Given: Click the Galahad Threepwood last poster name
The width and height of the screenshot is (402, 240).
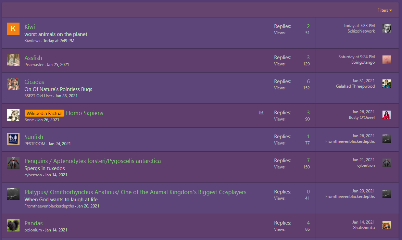Looking at the screenshot, I should (x=355, y=86).
